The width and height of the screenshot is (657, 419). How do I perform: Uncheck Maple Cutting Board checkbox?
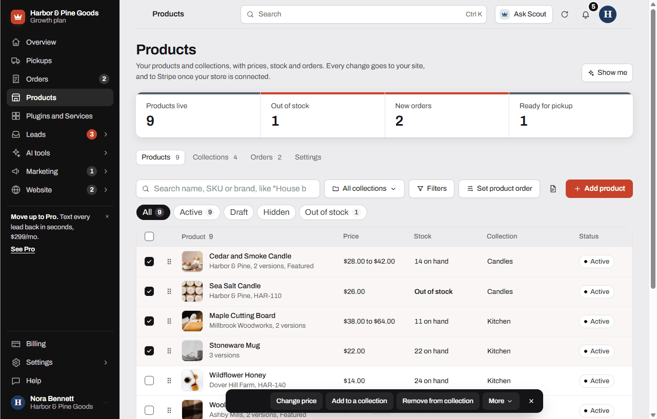click(149, 321)
